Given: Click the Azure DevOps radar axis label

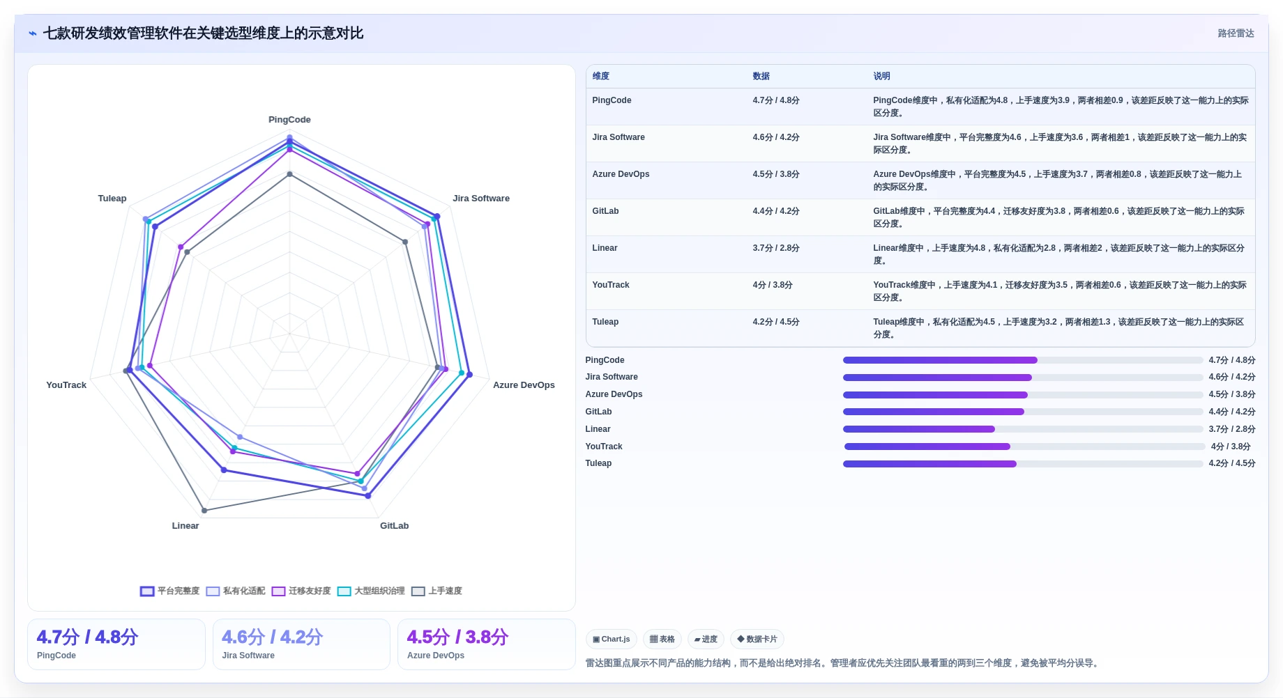Looking at the screenshot, I should [x=524, y=385].
